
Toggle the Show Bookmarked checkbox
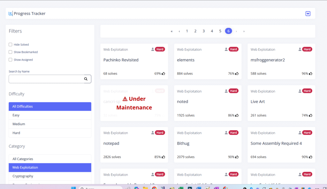click(x=11, y=52)
